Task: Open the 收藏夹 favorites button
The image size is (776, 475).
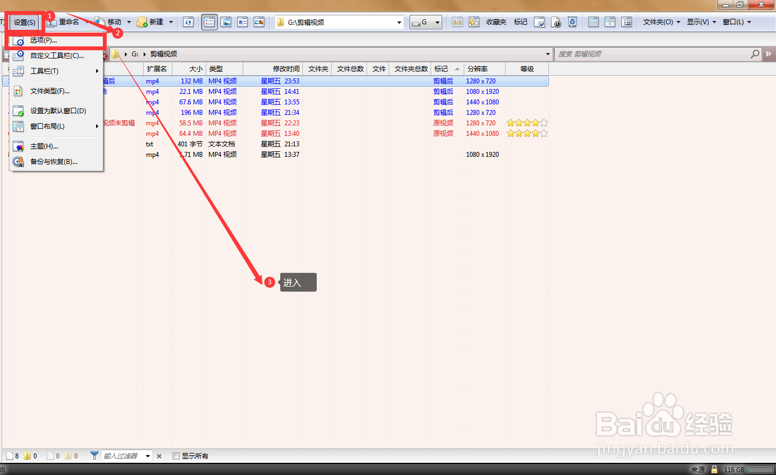Action: tap(496, 22)
